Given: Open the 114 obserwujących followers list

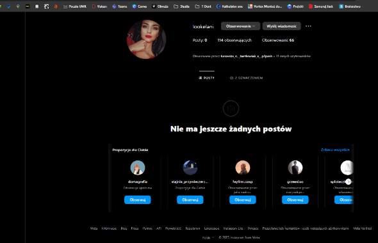Looking at the screenshot, I should click(234, 40).
